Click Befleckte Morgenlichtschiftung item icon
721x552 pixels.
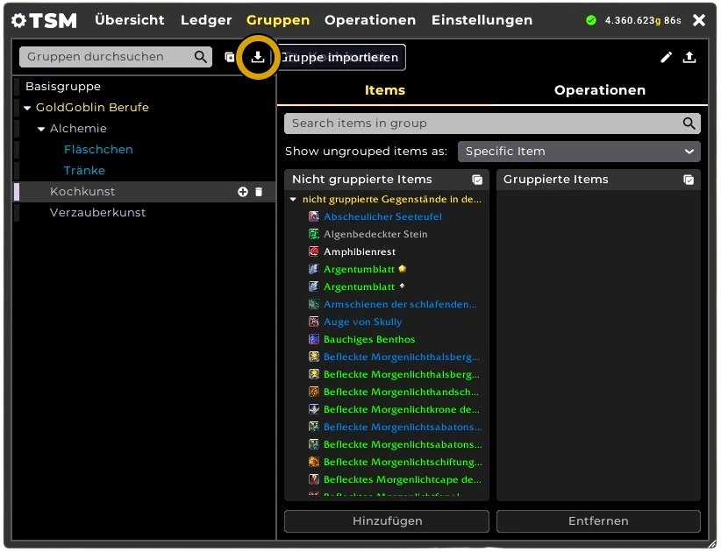point(314,462)
